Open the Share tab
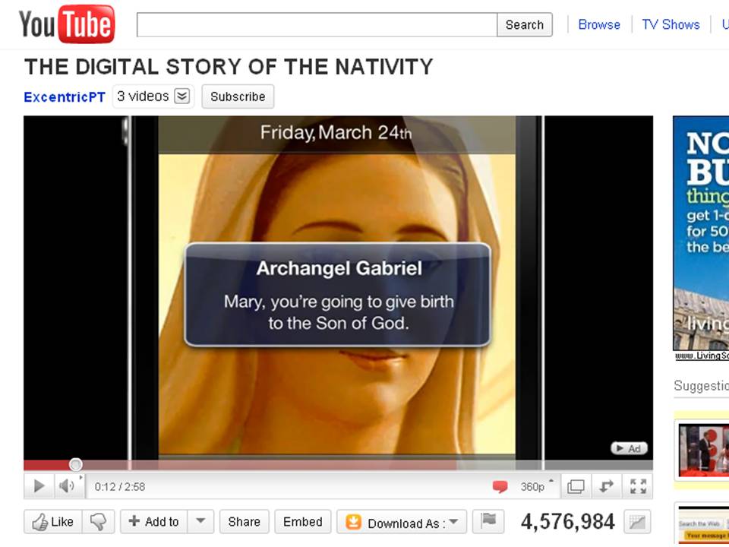The height and width of the screenshot is (547, 729). tap(244, 522)
